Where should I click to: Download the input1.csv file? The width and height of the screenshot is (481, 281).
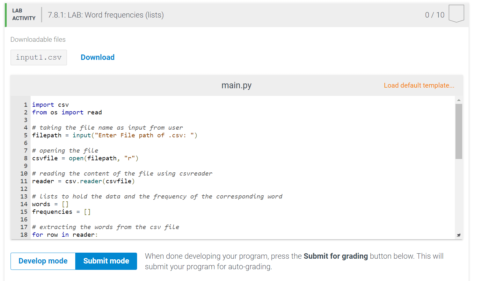[98, 57]
